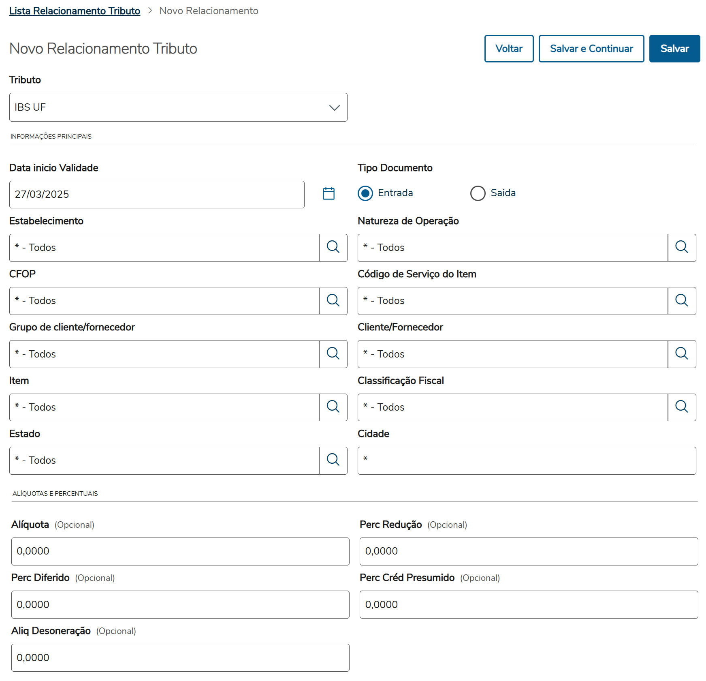
Task: Click the Cliente/Fornecedor search icon
Action: (x=682, y=354)
